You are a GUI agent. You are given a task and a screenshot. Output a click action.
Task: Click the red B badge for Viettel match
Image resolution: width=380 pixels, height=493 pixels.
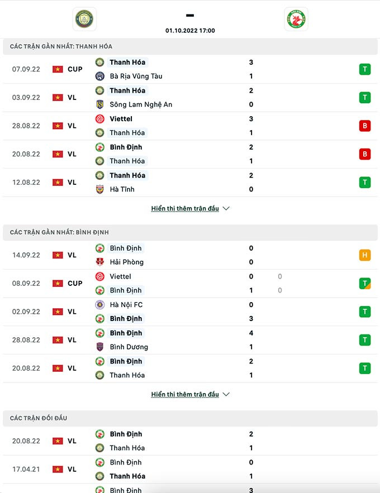(x=365, y=126)
